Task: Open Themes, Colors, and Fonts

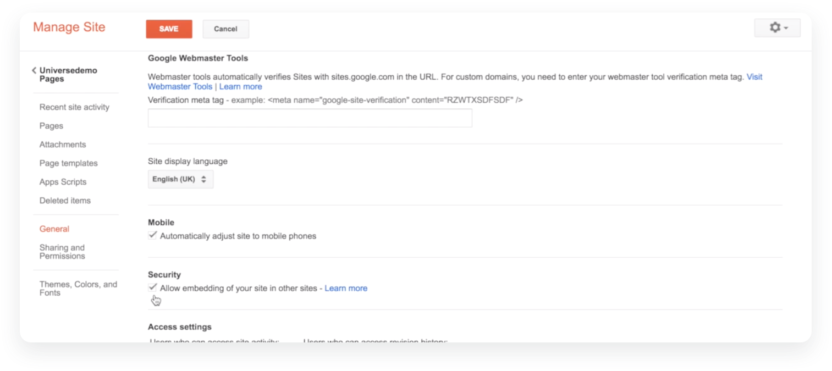Action: [78, 289]
